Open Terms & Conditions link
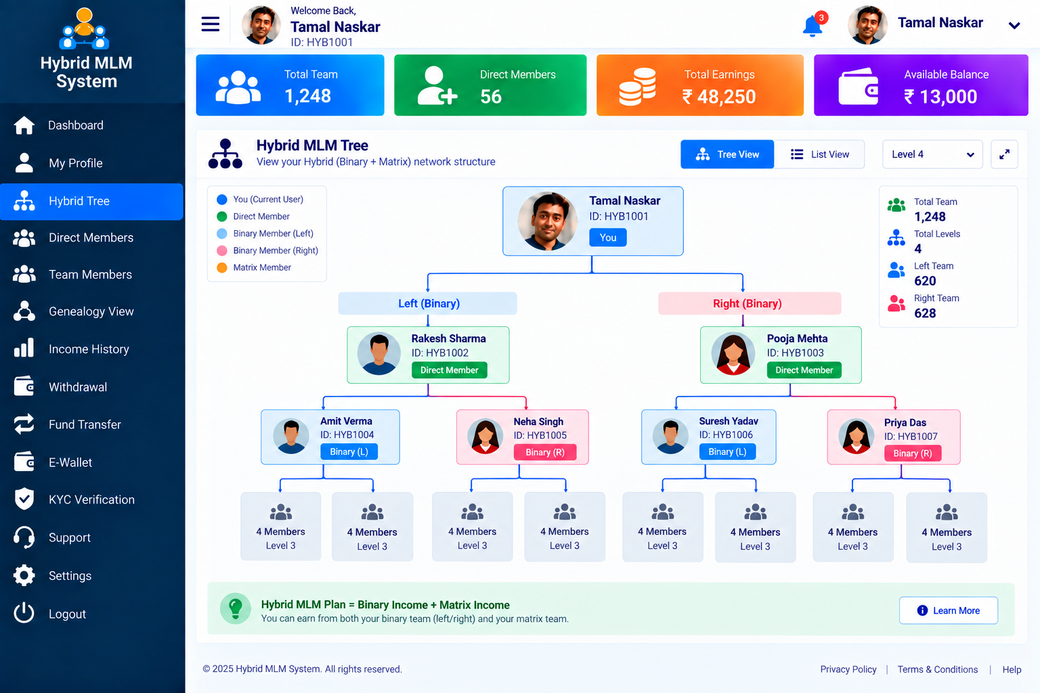 pos(938,669)
